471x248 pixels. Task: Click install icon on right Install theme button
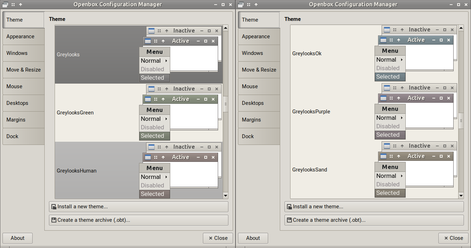[x=289, y=207]
